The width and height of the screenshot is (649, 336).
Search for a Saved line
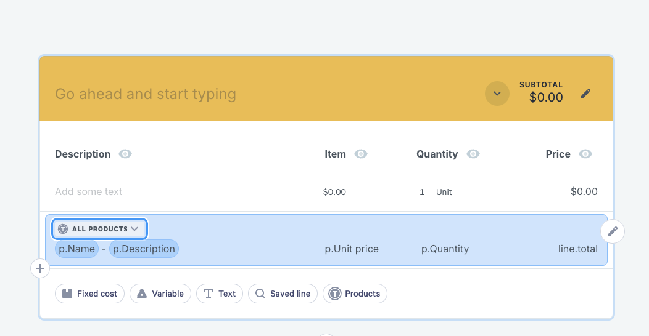click(x=283, y=294)
